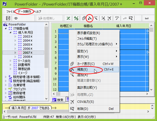The image size is (157, 121).
Task: Click the grid horizontal scroll right arrow
Action: tap(147, 94)
